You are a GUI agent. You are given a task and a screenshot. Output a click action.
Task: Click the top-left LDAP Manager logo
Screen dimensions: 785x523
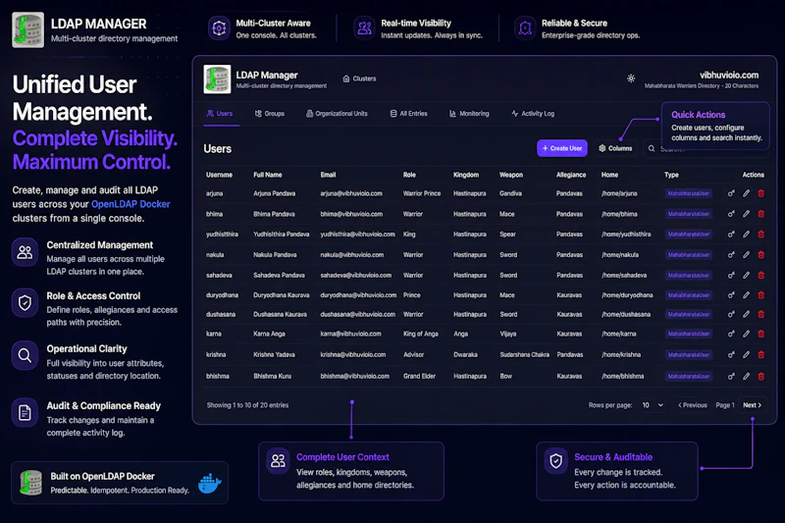pyautogui.click(x=28, y=30)
